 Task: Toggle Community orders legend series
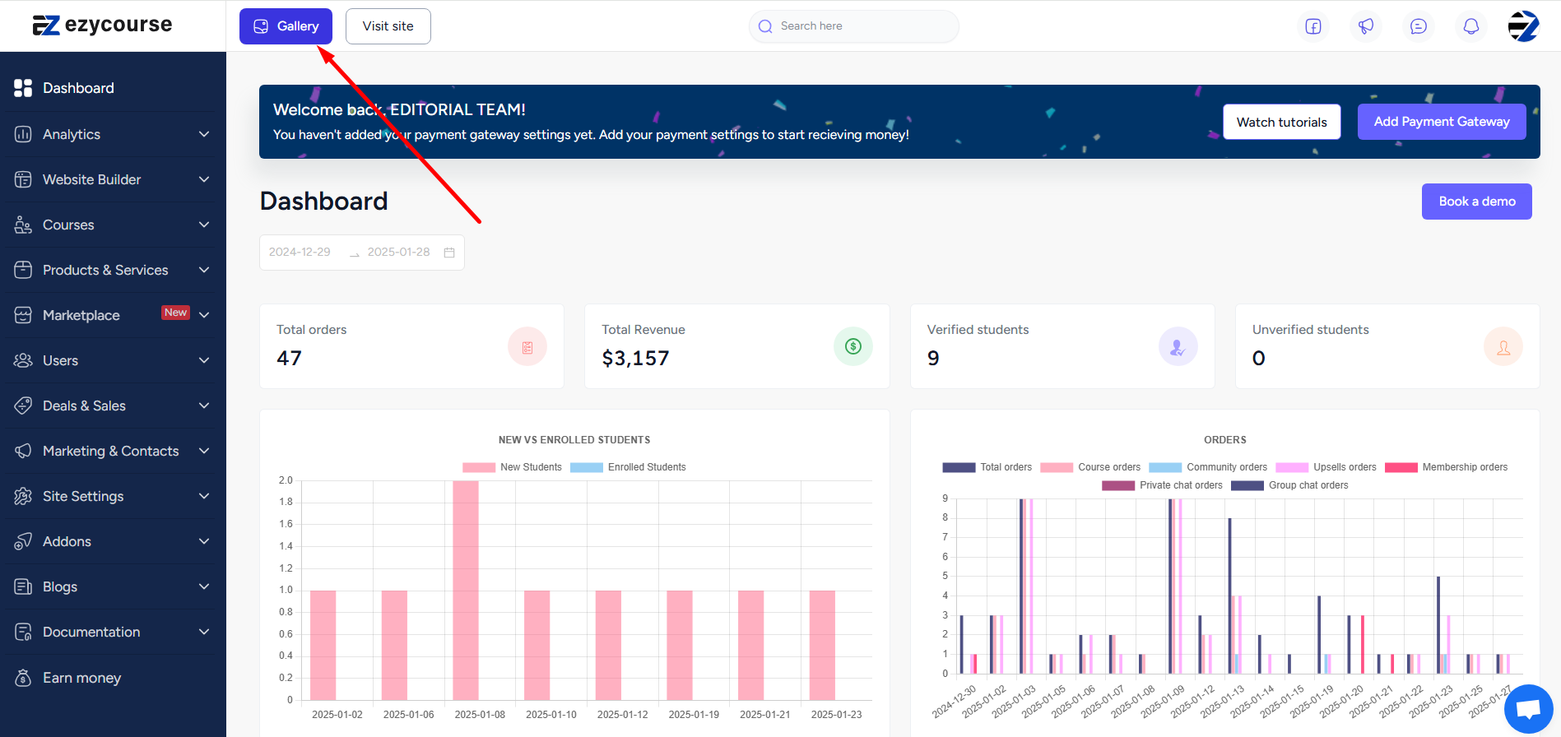click(1208, 467)
